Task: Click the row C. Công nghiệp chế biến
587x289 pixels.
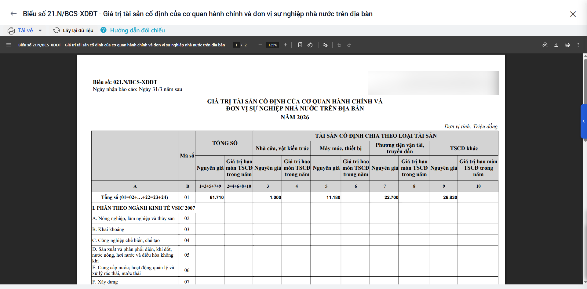Action: 126,240
